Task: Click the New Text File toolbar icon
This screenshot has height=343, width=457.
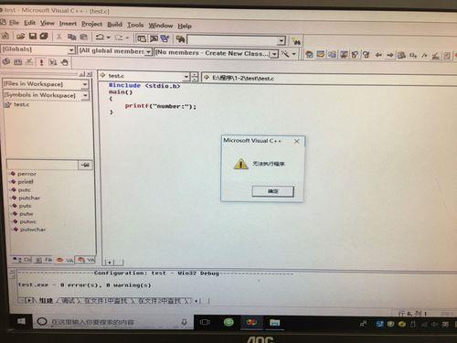Action: (5, 36)
